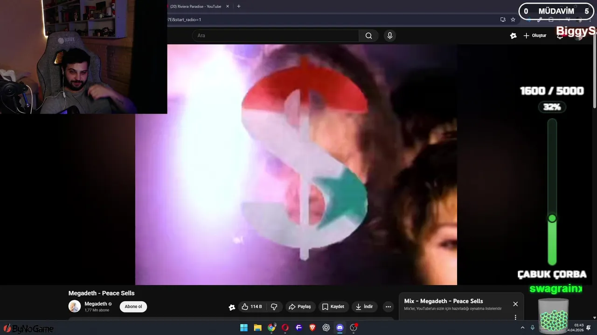Screen dimensions: 597x335
Task: Click the sparkle icon beside Oluştur
Action: coord(513,35)
